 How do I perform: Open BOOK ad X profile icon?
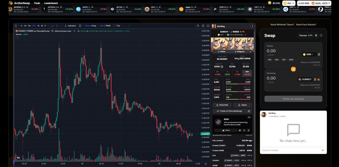pyautogui.click(x=244, y=130)
